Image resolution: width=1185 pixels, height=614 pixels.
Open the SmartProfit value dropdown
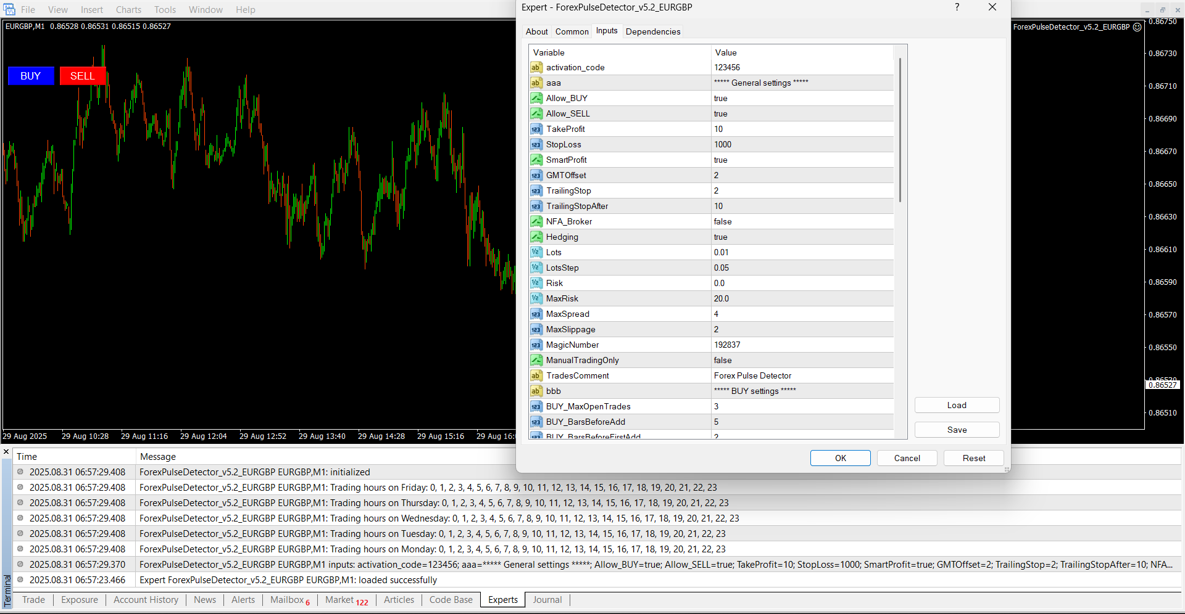[x=802, y=160]
